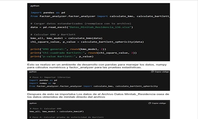Click the import line ending in calculate_bartlett_sphericity
This screenshot has height=119, width=198.
[x=93, y=86]
